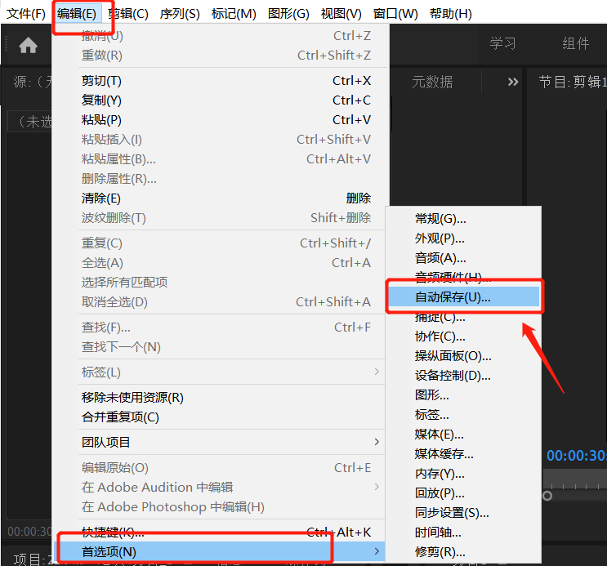The image size is (607, 566).
Task: Open the 元数据 panel tab
Action: pyautogui.click(x=432, y=82)
